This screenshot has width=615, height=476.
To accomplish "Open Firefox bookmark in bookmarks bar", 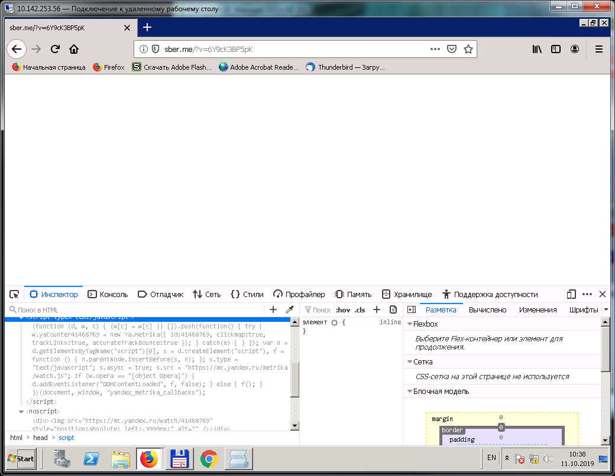I will [x=109, y=67].
